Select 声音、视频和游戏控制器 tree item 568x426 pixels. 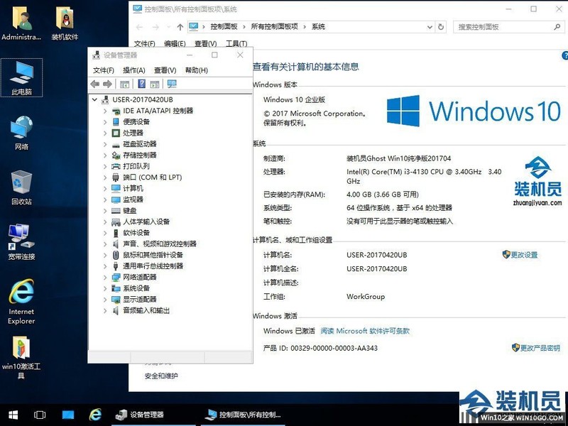[x=159, y=244]
